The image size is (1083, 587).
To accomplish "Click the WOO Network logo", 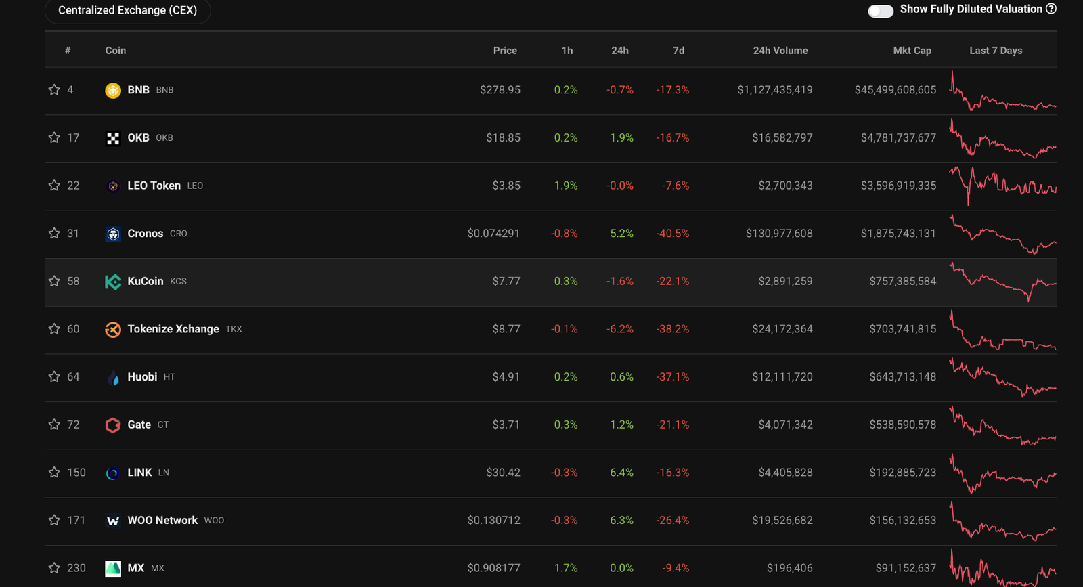I will 113,521.
